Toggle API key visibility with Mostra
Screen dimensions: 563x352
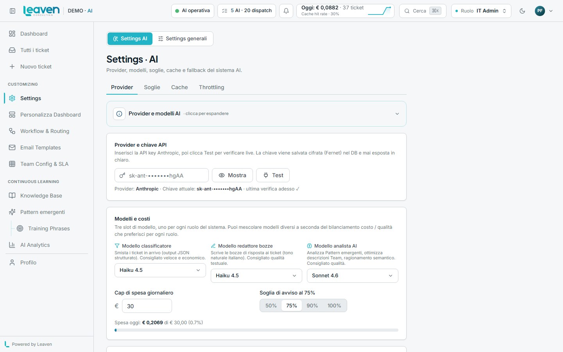[x=232, y=175]
